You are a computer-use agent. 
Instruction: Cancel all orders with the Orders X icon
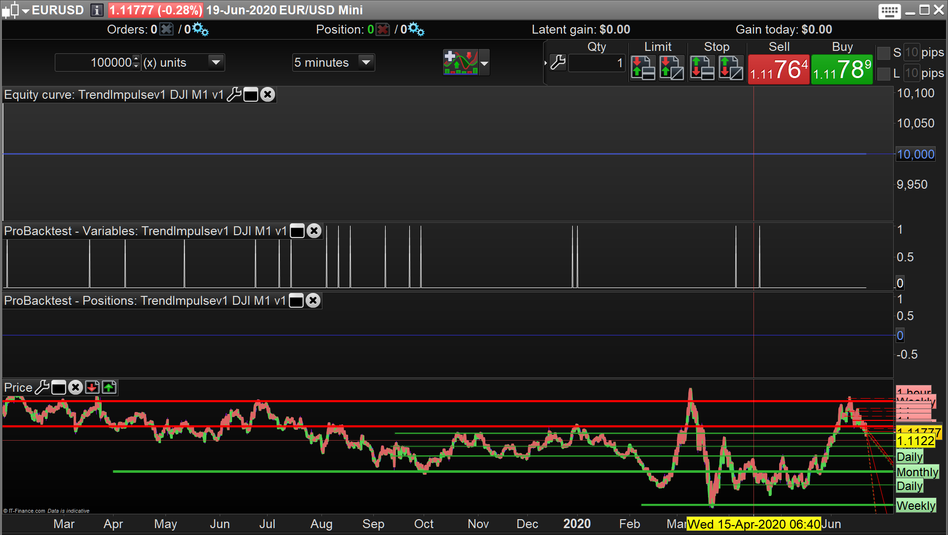click(x=167, y=30)
